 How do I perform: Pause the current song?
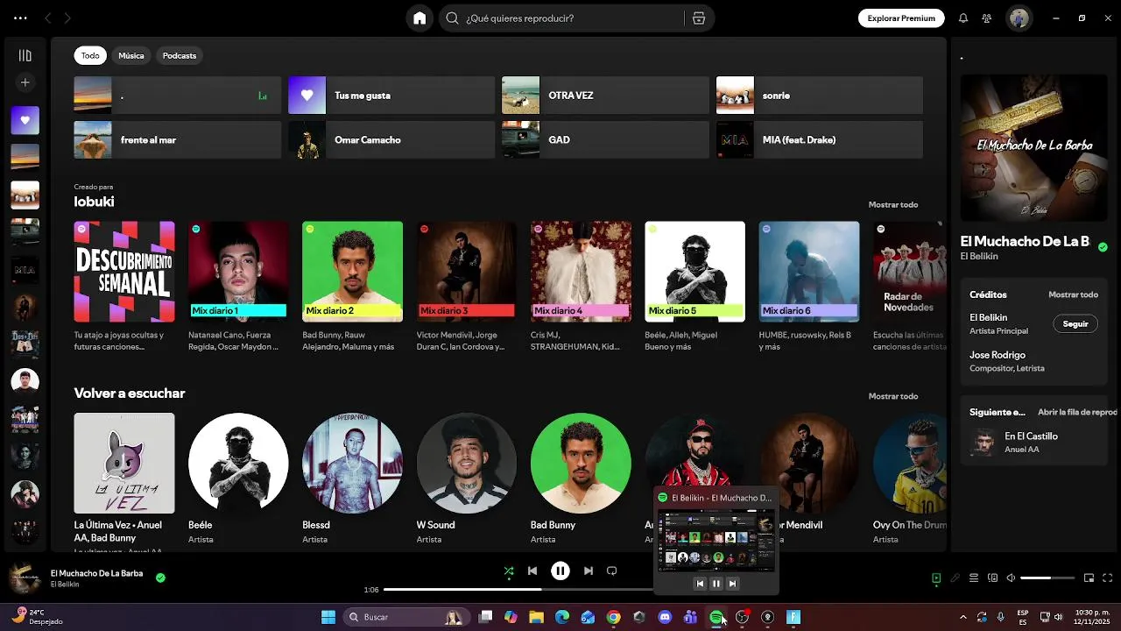click(x=560, y=571)
